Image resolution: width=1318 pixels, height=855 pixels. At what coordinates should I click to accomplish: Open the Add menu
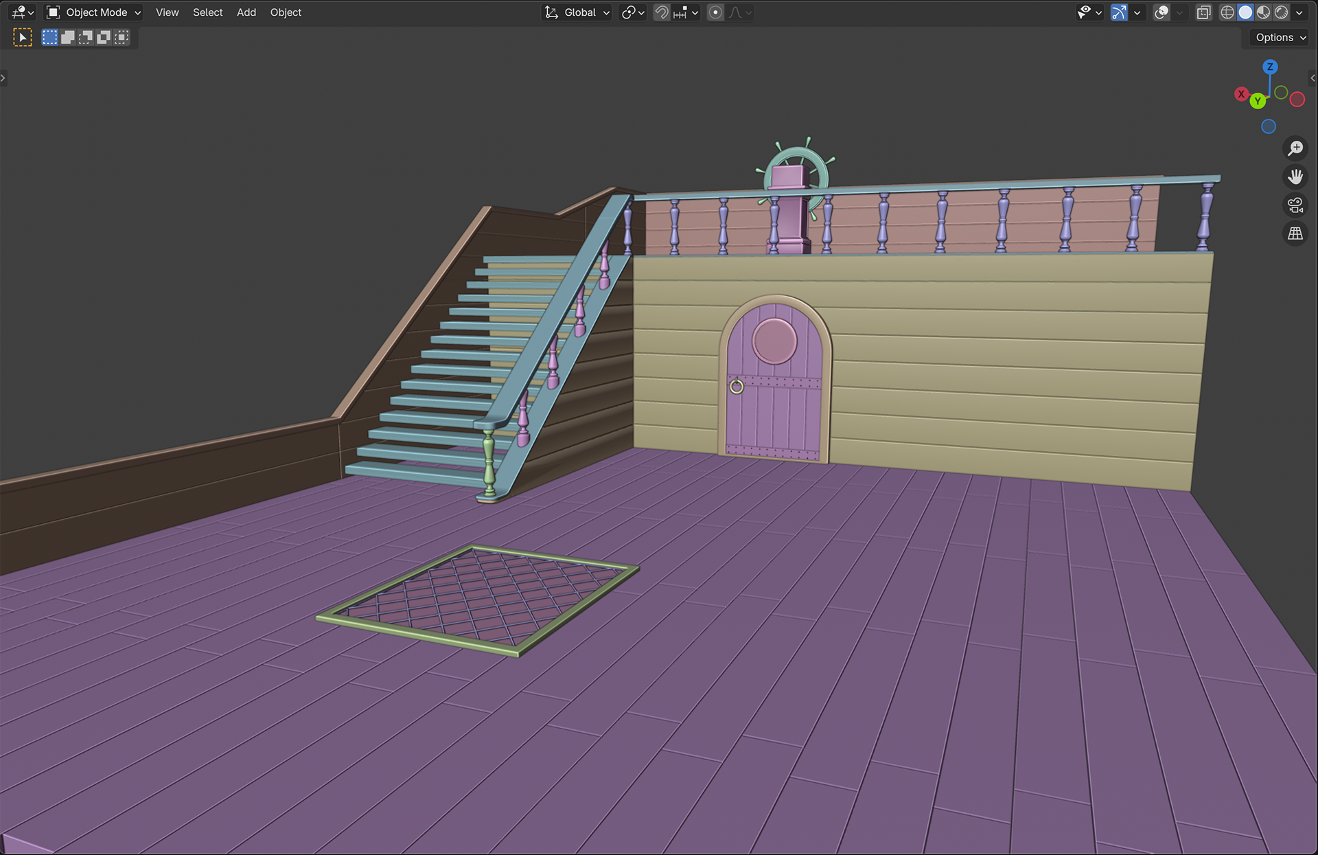pyautogui.click(x=246, y=12)
